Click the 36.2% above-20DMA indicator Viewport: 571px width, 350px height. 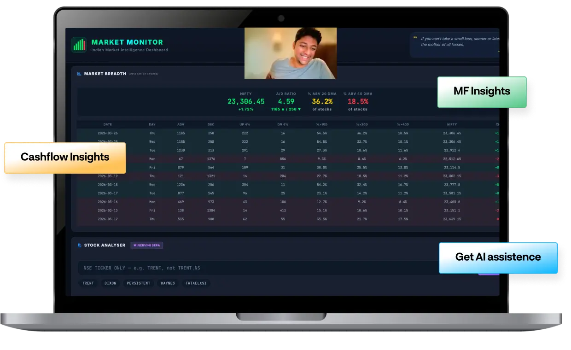point(322,101)
